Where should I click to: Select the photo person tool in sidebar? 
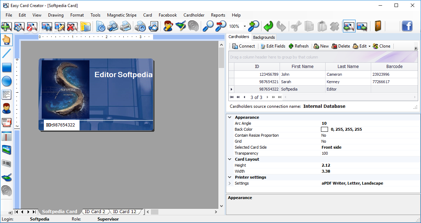click(6, 109)
